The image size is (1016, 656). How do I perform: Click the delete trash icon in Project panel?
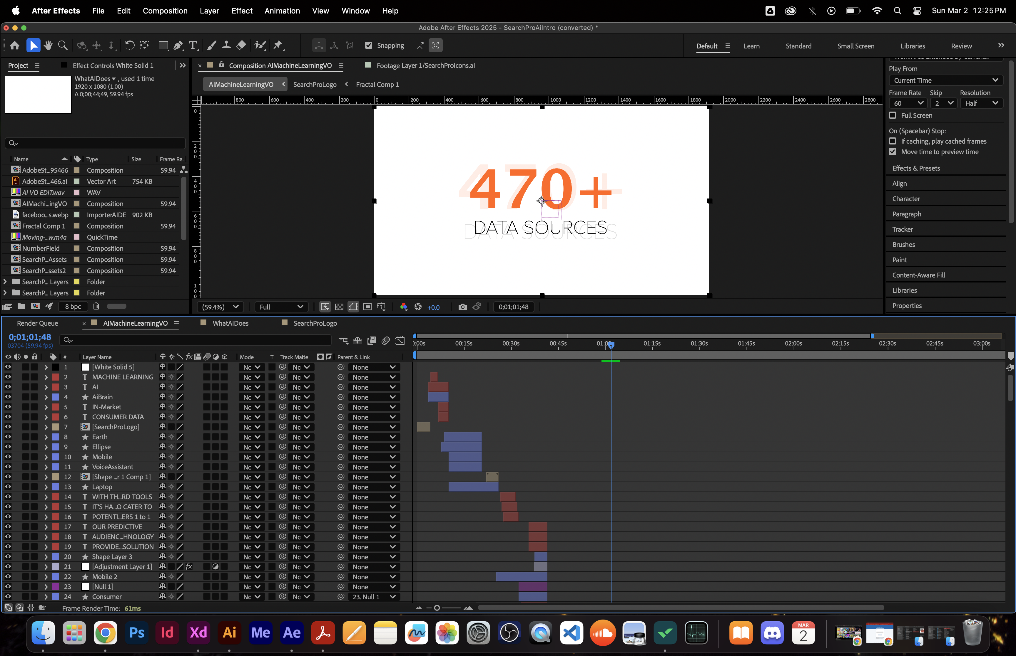[x=96, y=306]
